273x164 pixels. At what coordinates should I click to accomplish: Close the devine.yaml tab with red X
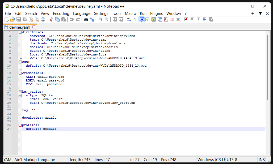point(34,27)
